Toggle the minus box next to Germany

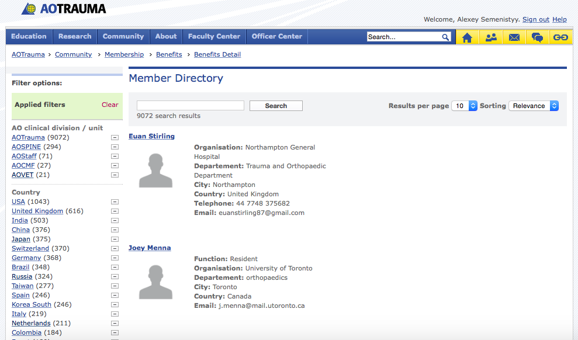115,258
